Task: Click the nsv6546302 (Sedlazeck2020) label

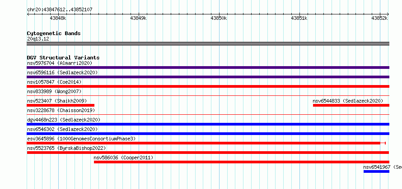Action: pyautogui.click(x=62, y=129)
